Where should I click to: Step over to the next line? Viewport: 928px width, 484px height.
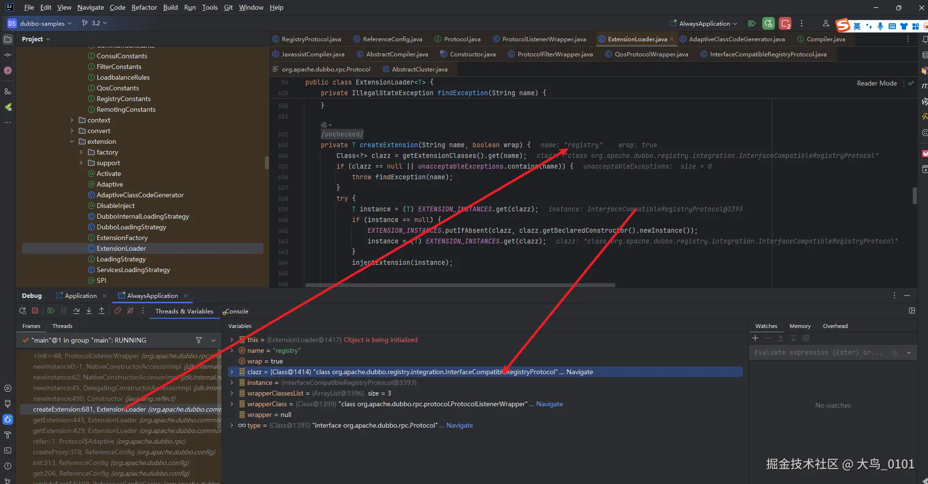(x=76, y=311)
